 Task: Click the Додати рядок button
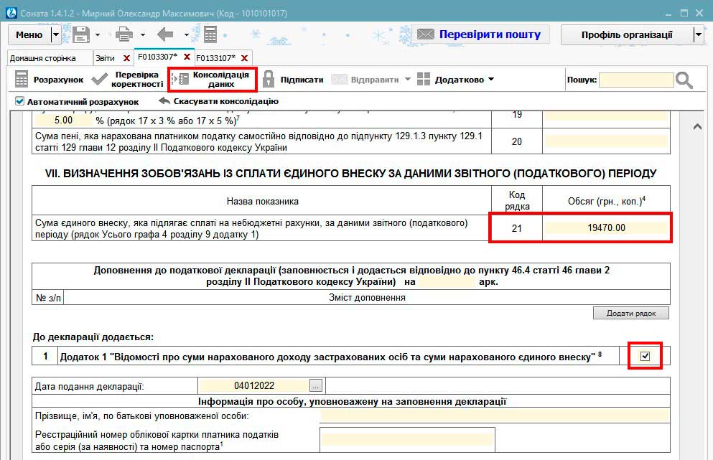point(630,313)
